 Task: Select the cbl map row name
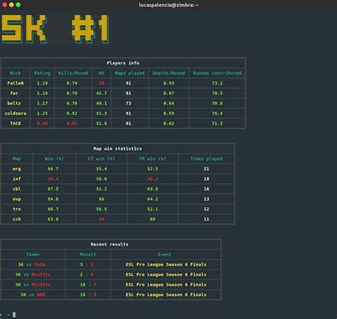(x=16, y=189)
